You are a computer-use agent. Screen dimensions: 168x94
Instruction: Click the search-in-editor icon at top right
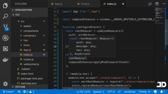pos(150,4)
